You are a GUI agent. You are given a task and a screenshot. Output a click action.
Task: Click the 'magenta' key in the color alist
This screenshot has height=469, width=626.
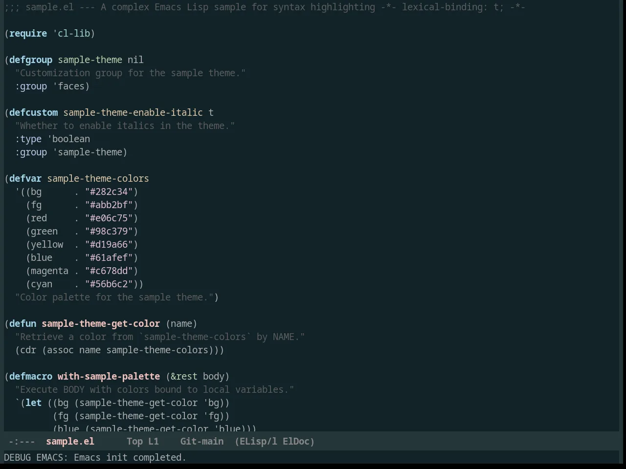(x=49, y=271)
